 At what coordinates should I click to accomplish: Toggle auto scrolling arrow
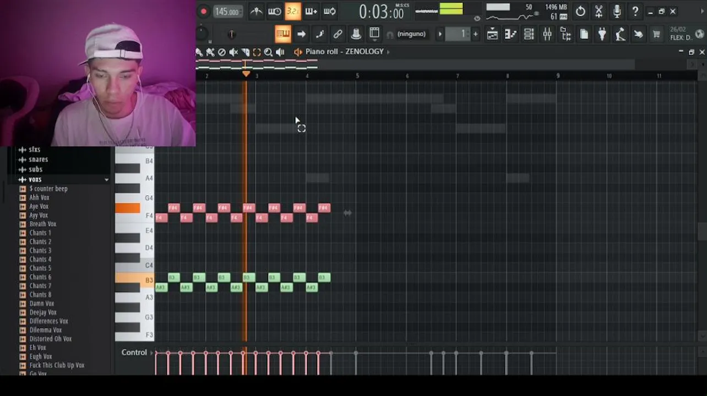tap(301, 34)
